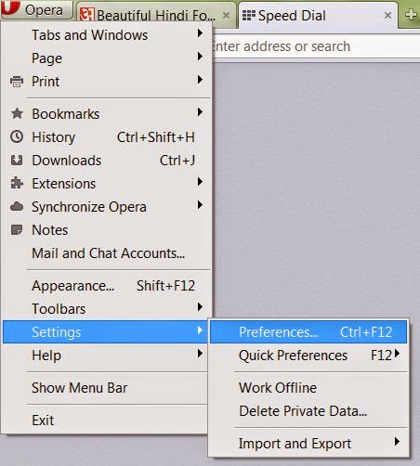Click the arrow next to Tabs and Windows
This screenshot has width=420, height=466.
click(x=200, y=33)
